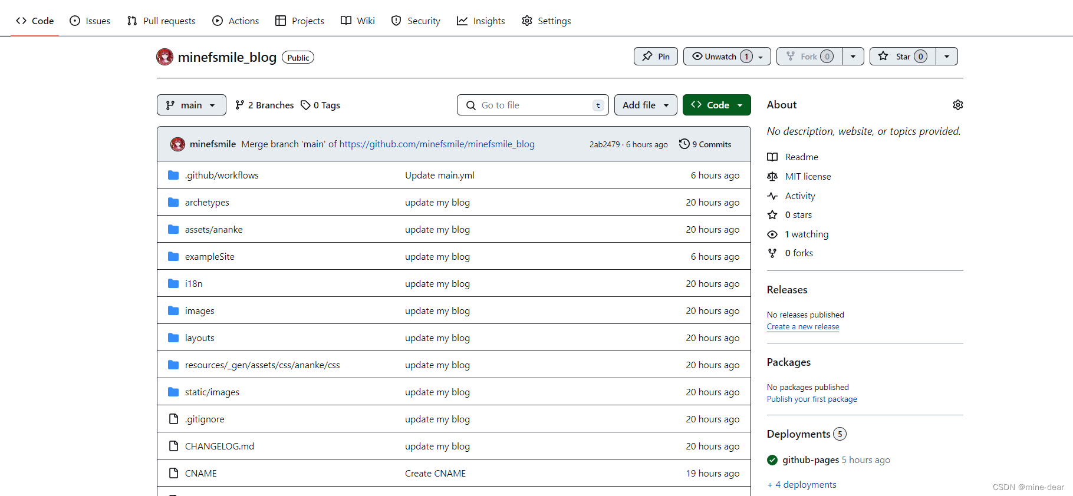Open the github.com/minefsmile/minefsmile_blog commit link

coord(437,144)
